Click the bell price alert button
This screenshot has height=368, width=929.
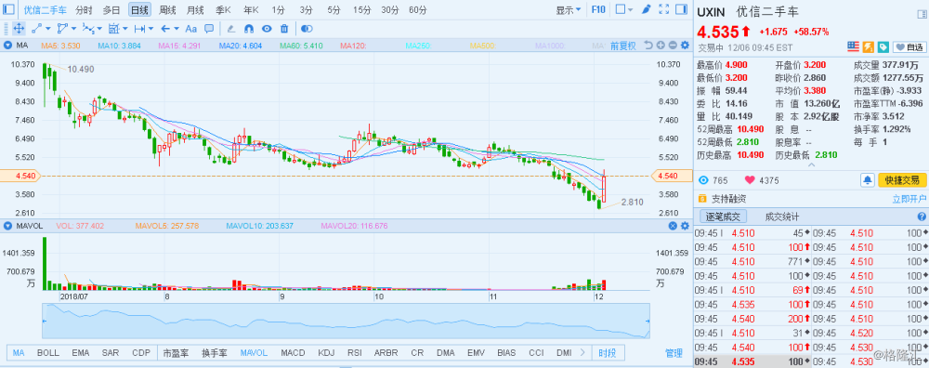click(868, 180)
